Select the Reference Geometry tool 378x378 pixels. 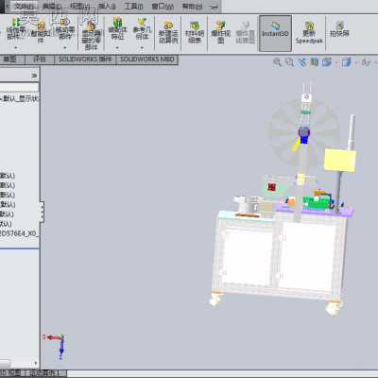click(142, 29)
